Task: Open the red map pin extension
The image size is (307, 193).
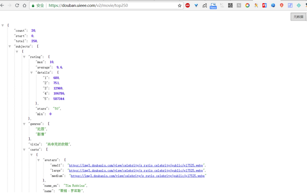Action: tap(282, 5)
